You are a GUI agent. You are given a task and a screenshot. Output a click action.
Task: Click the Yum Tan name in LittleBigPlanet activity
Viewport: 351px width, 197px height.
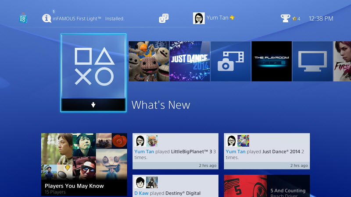pos(143,152)
